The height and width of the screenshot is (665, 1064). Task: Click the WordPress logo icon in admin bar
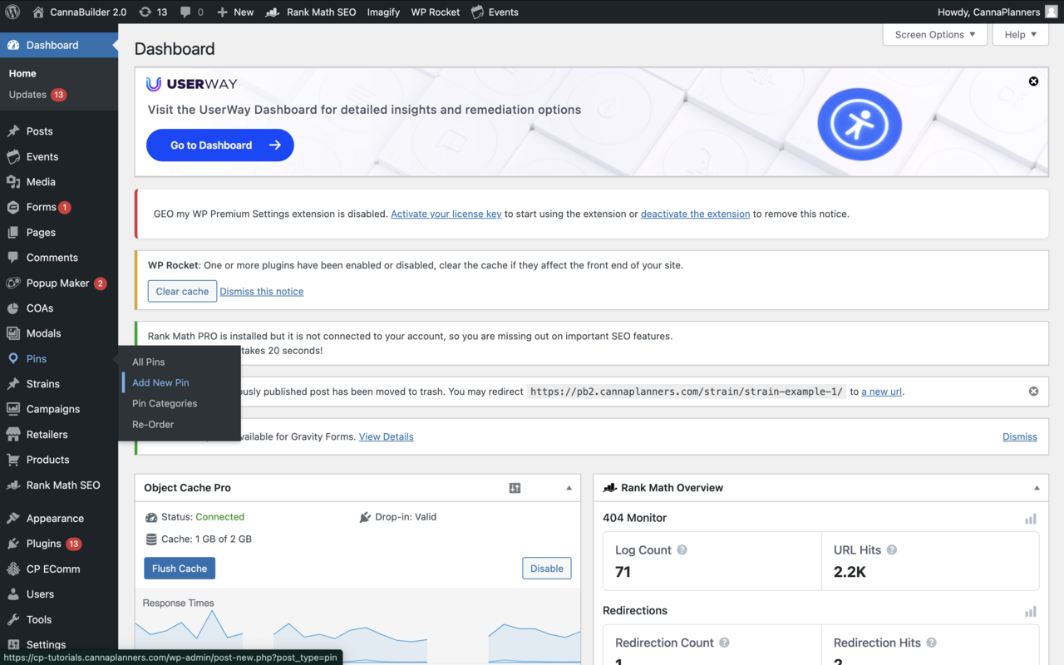tap(12, 12)
